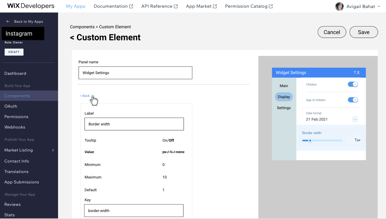Open the Date format dropdown arrow
The height and width of the screenshot is (219, 386).
click(355, 119)
